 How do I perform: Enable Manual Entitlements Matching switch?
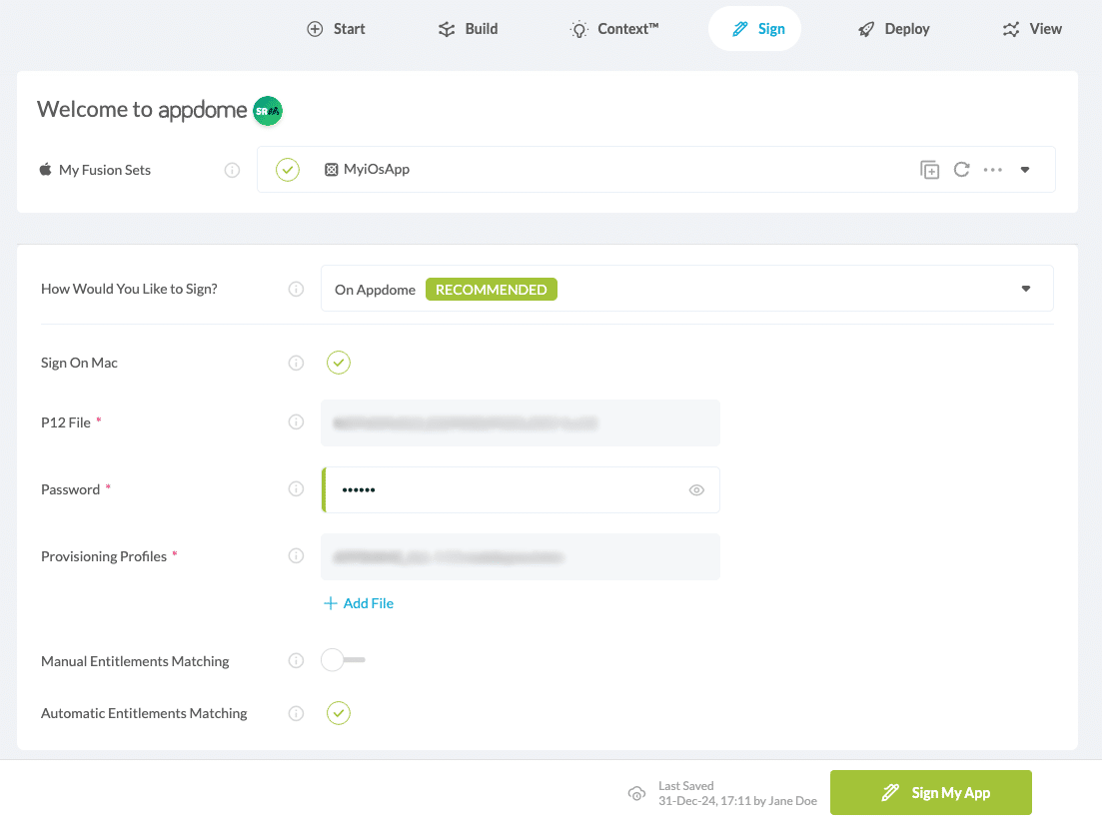coord(343,660)
